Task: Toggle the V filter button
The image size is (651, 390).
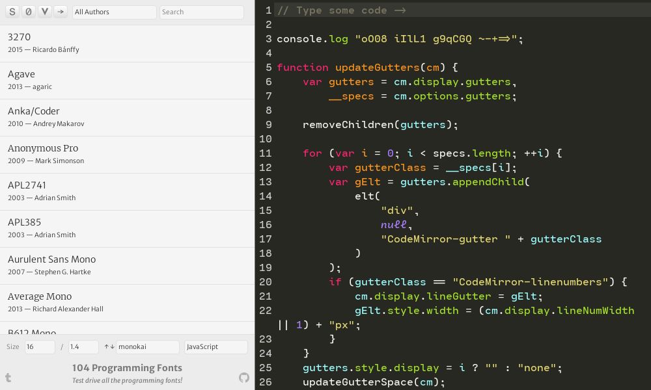Action: 44,11
